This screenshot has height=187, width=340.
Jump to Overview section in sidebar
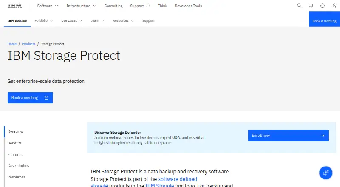pyautogui.click(x=15, y=132)
